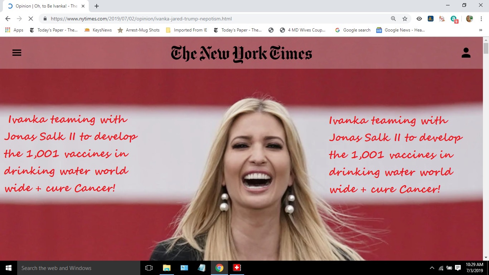Open the Action Center notifications icon
489x275 pixels.
coord(458,268)
